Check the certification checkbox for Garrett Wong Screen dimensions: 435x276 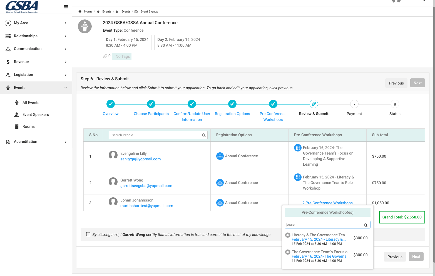click(88, 234)
